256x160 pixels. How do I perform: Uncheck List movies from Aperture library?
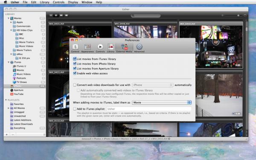75,68
